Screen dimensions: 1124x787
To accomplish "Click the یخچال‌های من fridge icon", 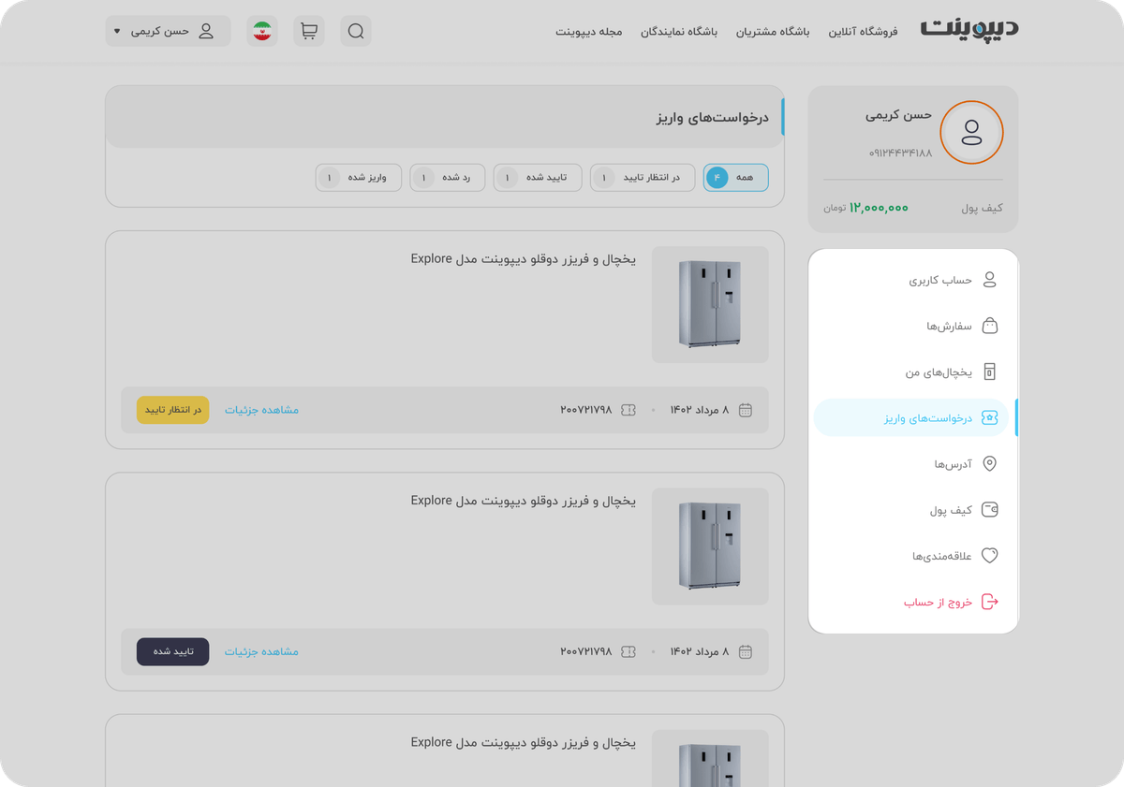I will [x=989, y=372].
